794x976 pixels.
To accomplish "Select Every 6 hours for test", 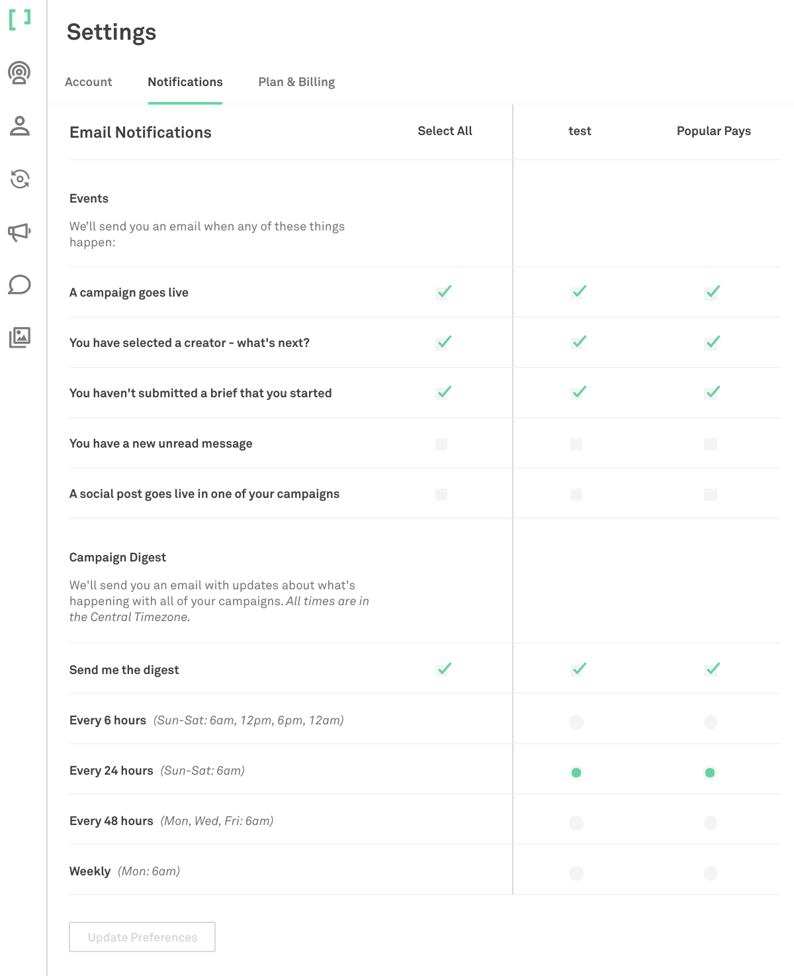I will pyautogui.click(x=576, y=722).
